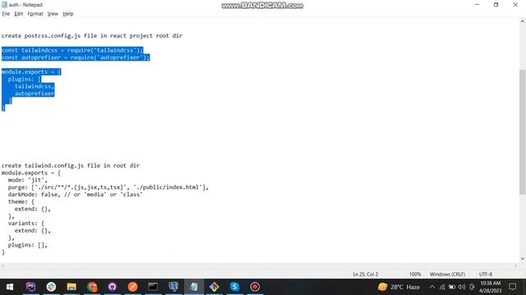Click the Notepad icon in title bar
526x295 pixels.
[4, 5]
